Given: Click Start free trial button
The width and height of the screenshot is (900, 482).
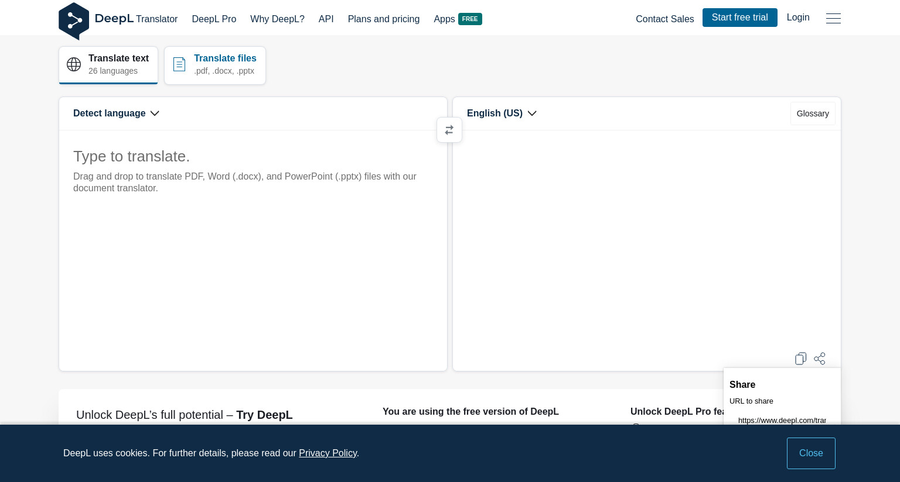Looking at the screenshot, I should [739, 18].
